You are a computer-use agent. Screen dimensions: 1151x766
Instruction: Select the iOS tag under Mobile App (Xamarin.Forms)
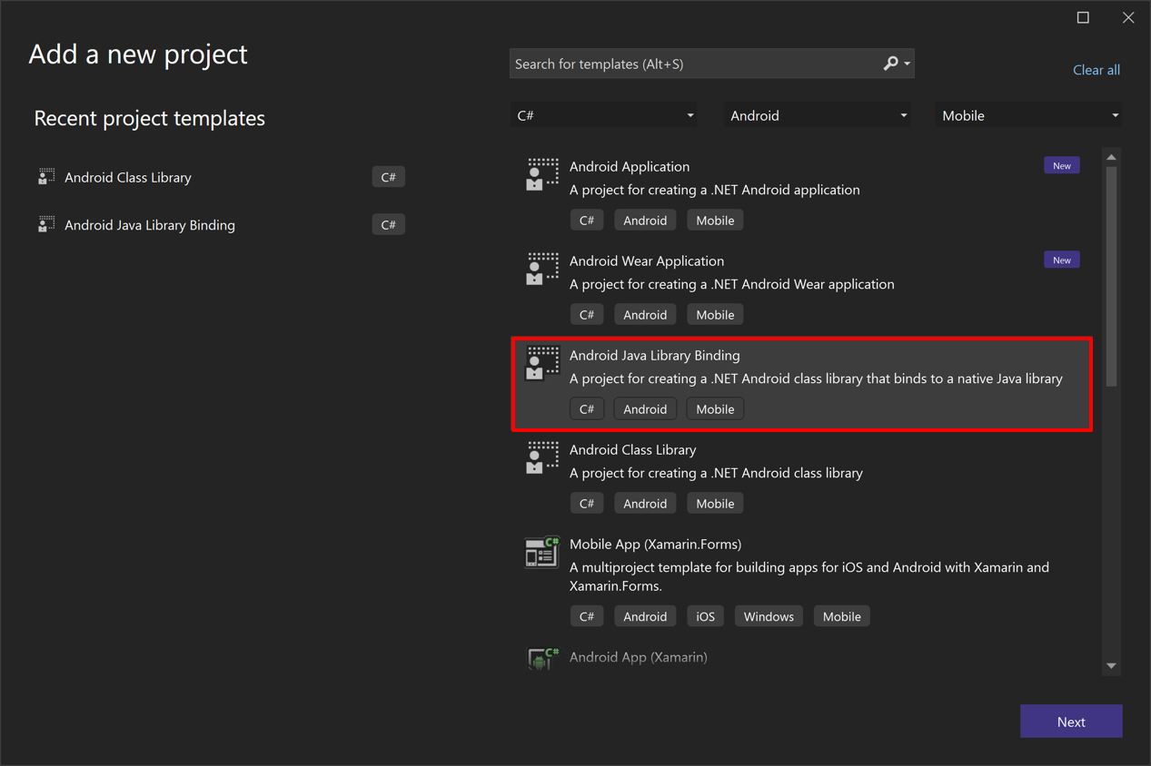[705, 615]
